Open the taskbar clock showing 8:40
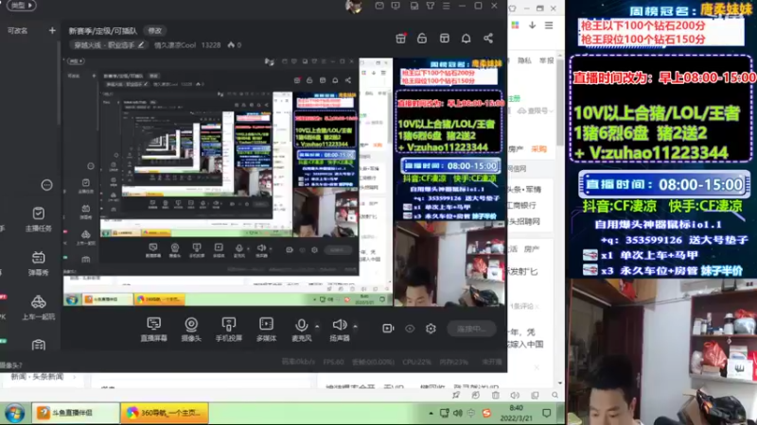This screenshot has height=425, width=757. click(516, 413)
